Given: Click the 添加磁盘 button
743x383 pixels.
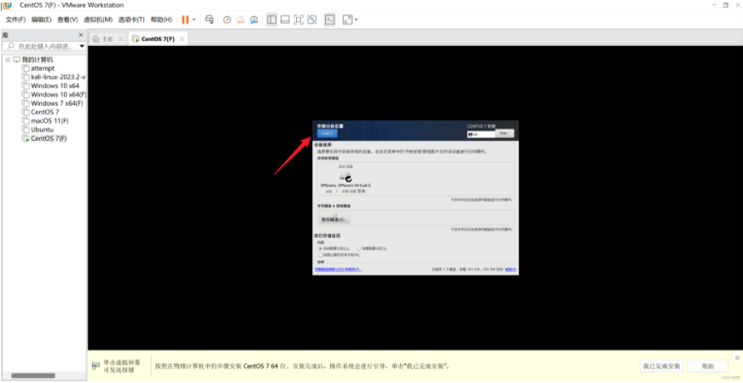Looking at the screenshot, I should [x=335, y=218].
